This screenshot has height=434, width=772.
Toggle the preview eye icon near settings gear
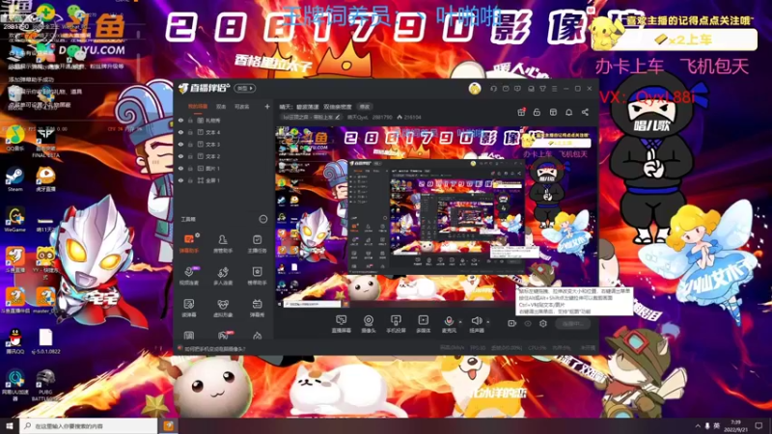point(528,323)
